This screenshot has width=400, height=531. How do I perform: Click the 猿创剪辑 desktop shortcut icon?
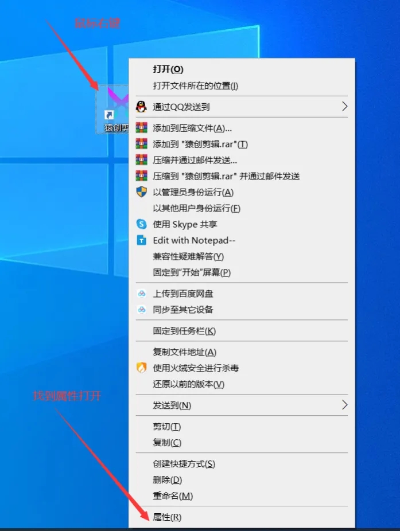coord(115,107)
